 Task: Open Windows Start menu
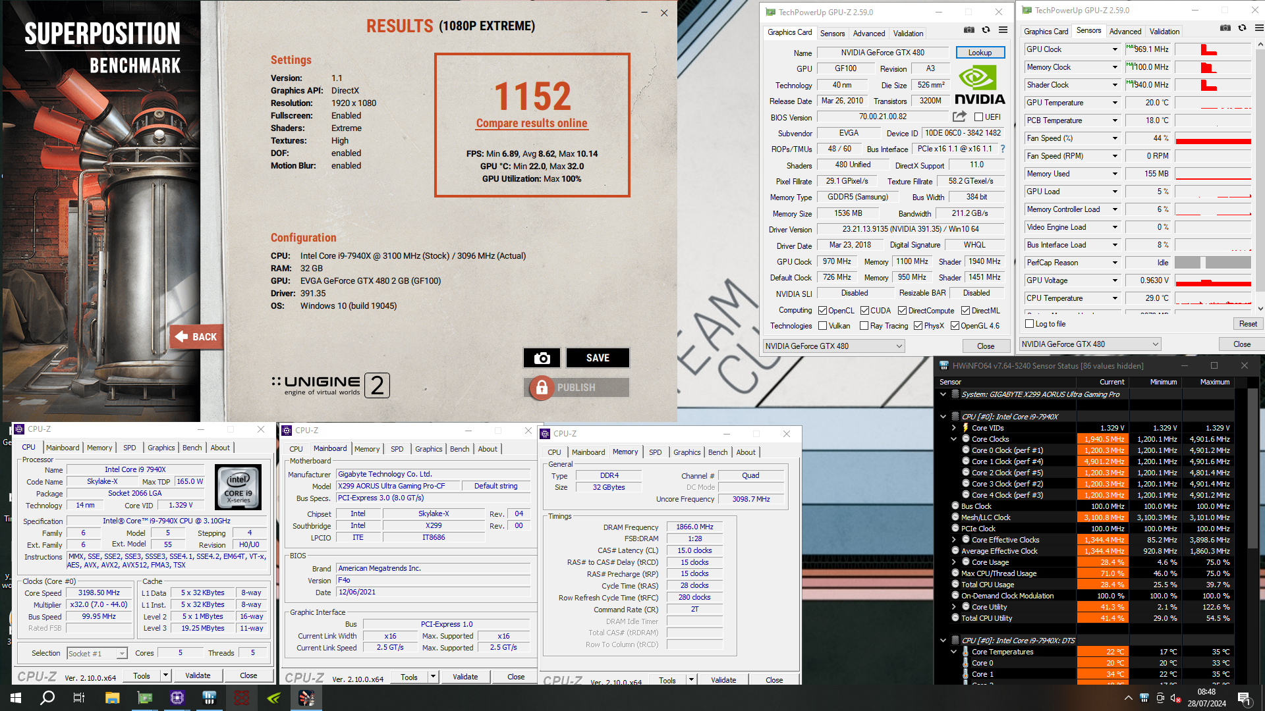click(16, 698)
